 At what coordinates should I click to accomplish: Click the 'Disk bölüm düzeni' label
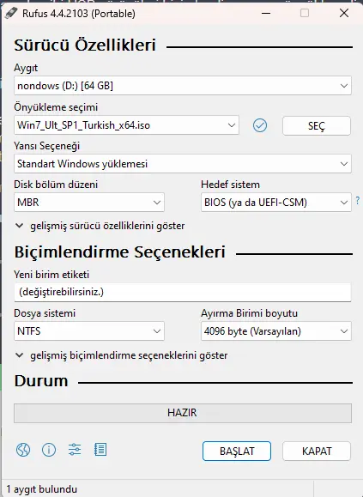pos(56,185)
